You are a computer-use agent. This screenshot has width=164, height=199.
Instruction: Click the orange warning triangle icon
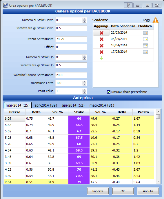[156, 20]
